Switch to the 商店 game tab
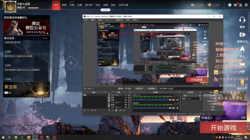This screenshot has width=250, height=140. tap(113, 5)
